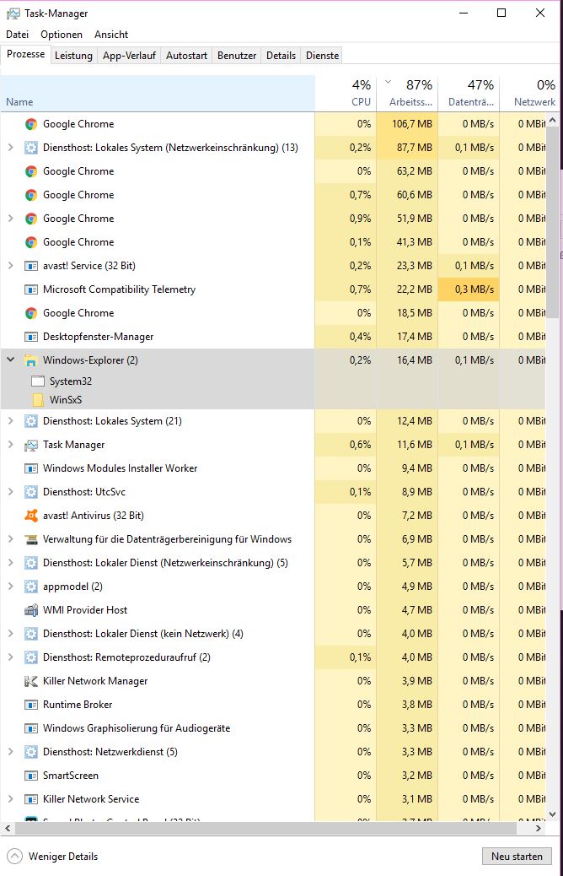The height and width of the screenshot is (876, 563).
Task: Expand Diensthost: Netzwerkdienst (5) group
Action: click(10, 751)
